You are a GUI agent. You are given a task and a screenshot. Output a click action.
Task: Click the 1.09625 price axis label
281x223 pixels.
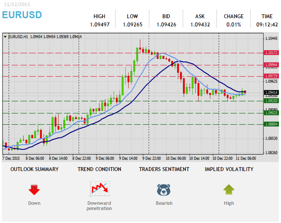[271, 81]
